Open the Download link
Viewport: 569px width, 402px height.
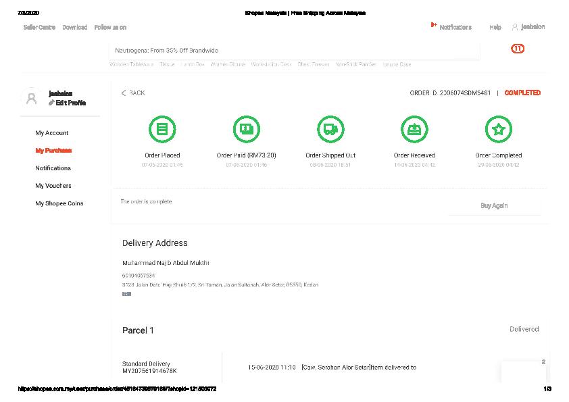(75, 27)
